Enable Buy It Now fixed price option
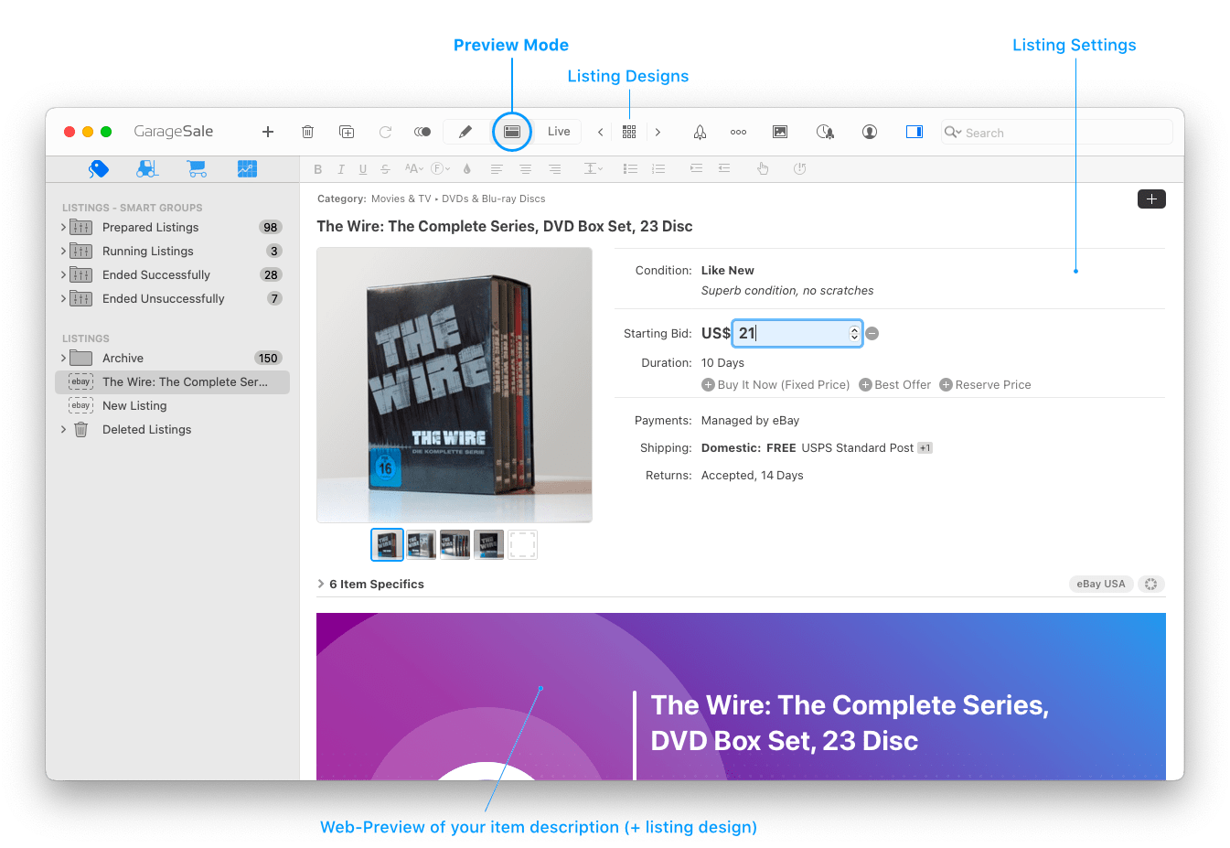 [x=707, y=384]
